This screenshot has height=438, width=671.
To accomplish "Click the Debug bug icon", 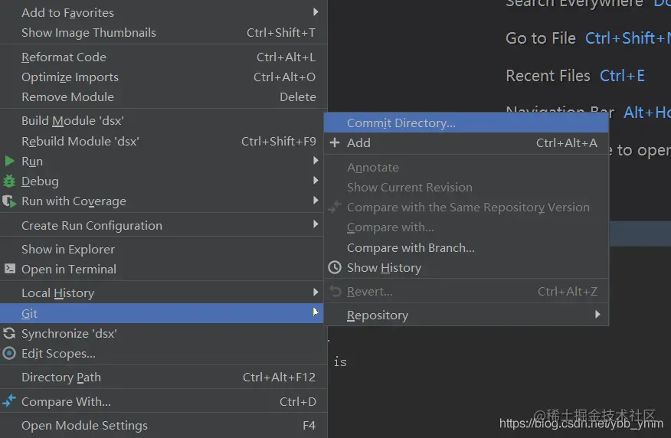I will (9, 181).
